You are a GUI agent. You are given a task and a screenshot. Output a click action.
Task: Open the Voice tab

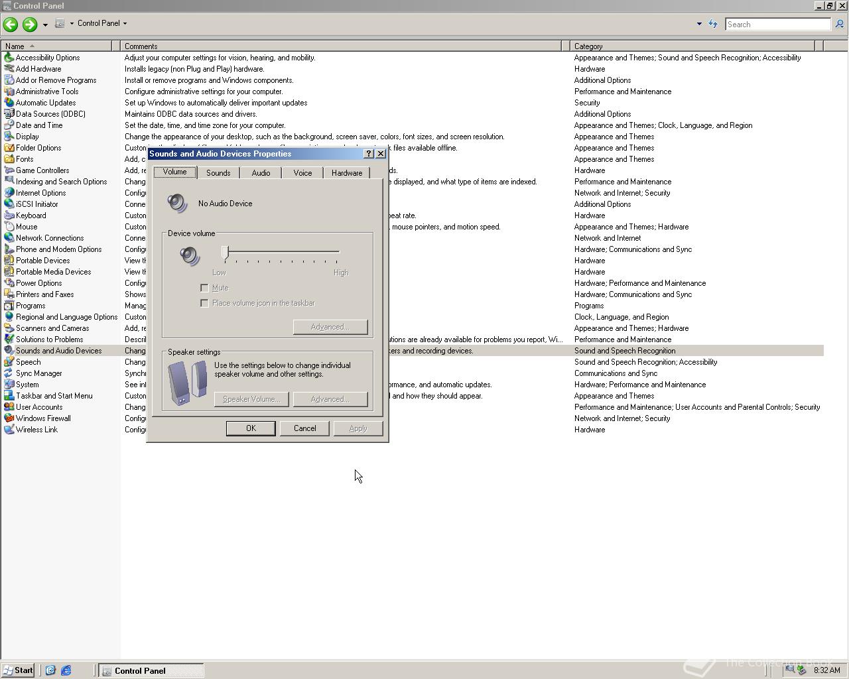pyautogui.click(x=302, y=173)
